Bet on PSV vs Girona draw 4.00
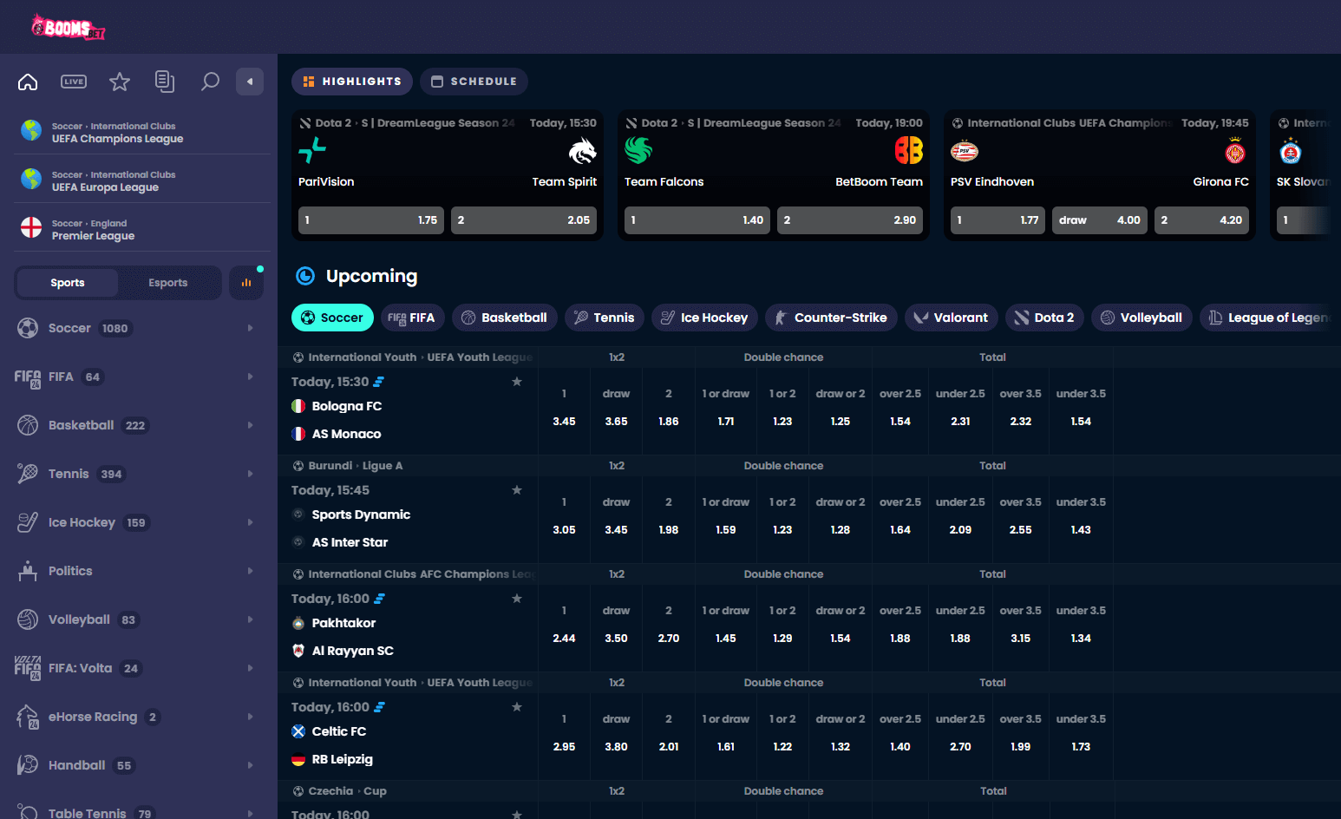This screenshot has width=1341, height=819. point(1100,220)
